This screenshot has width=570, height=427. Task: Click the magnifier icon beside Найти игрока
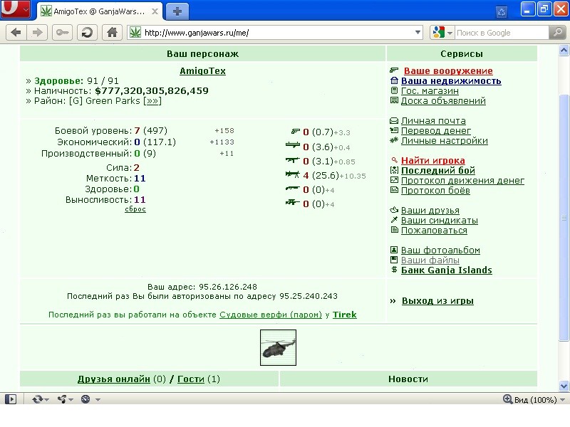tap(394, 159)
